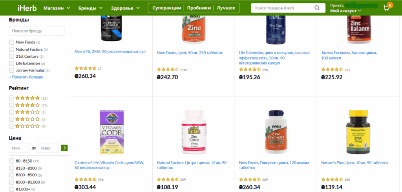402x192 pixels.
Task: Enable the five-star rating filter
Action: (11, 98)
